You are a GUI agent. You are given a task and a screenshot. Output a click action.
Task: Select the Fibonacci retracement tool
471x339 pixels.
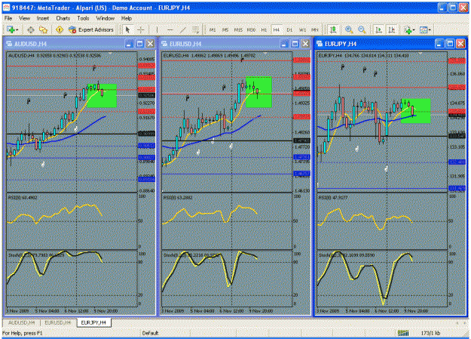195,29
